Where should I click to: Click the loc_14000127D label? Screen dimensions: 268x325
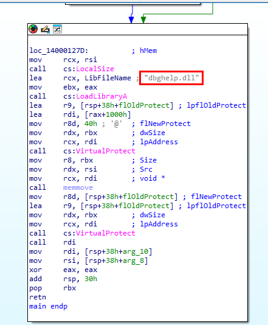point(59,51)
